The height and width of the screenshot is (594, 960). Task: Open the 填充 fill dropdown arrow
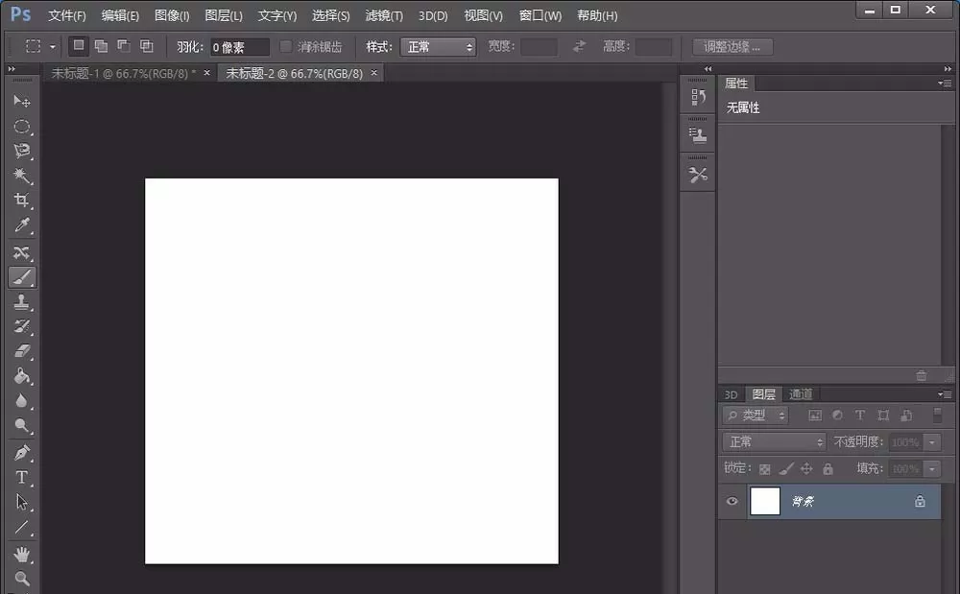[x=932, y=468]
